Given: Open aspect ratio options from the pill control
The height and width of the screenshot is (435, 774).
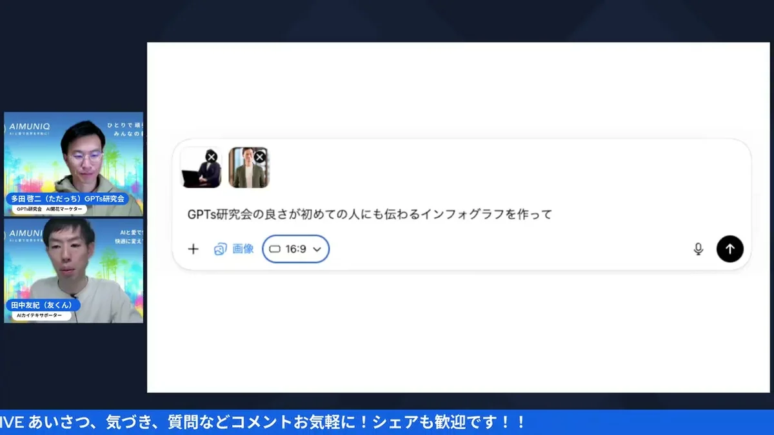Looking at the screenshot, I should click(295, 249).
